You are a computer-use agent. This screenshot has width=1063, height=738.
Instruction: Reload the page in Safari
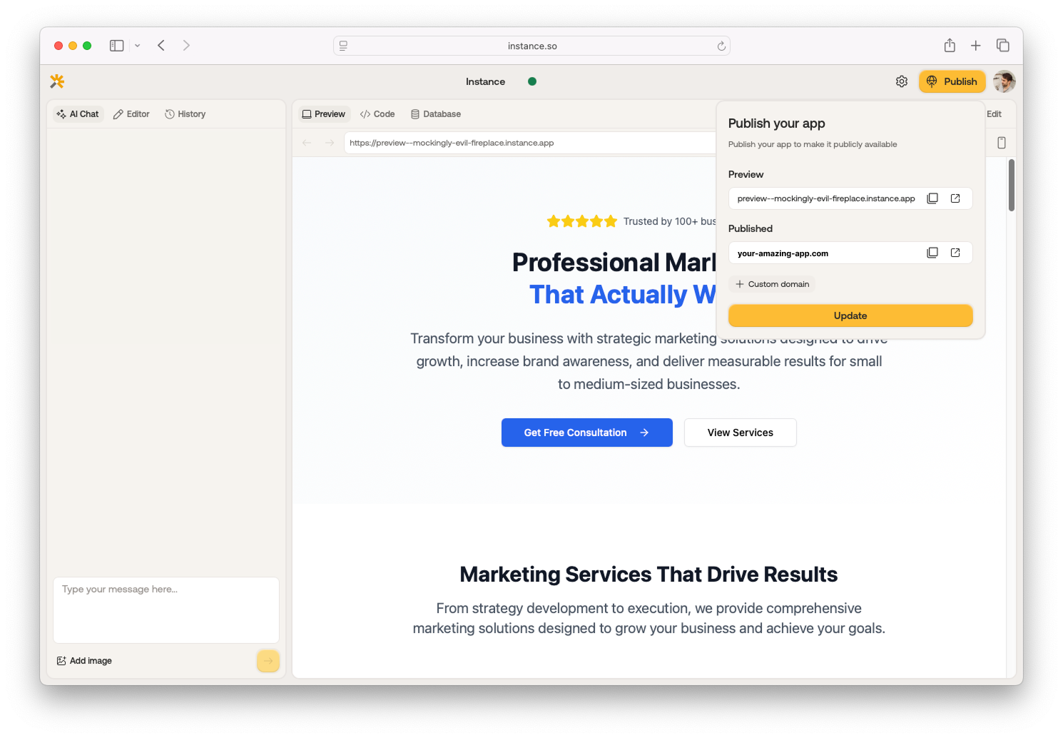721,46
